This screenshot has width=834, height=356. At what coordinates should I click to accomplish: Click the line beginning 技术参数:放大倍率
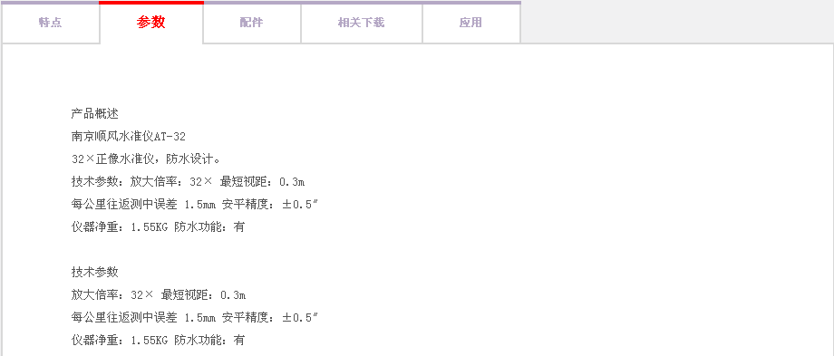pos(188,182)
